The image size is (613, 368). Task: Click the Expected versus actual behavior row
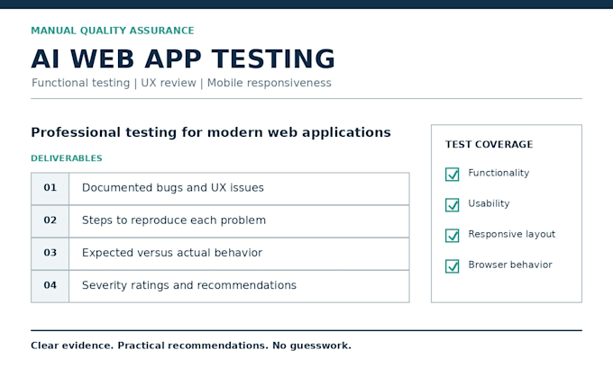coord(220,254)
